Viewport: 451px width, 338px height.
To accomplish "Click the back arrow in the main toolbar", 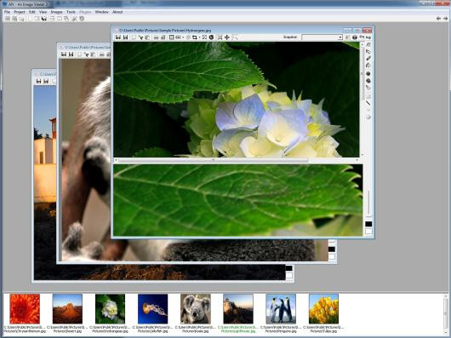I will tap(438, 19).
